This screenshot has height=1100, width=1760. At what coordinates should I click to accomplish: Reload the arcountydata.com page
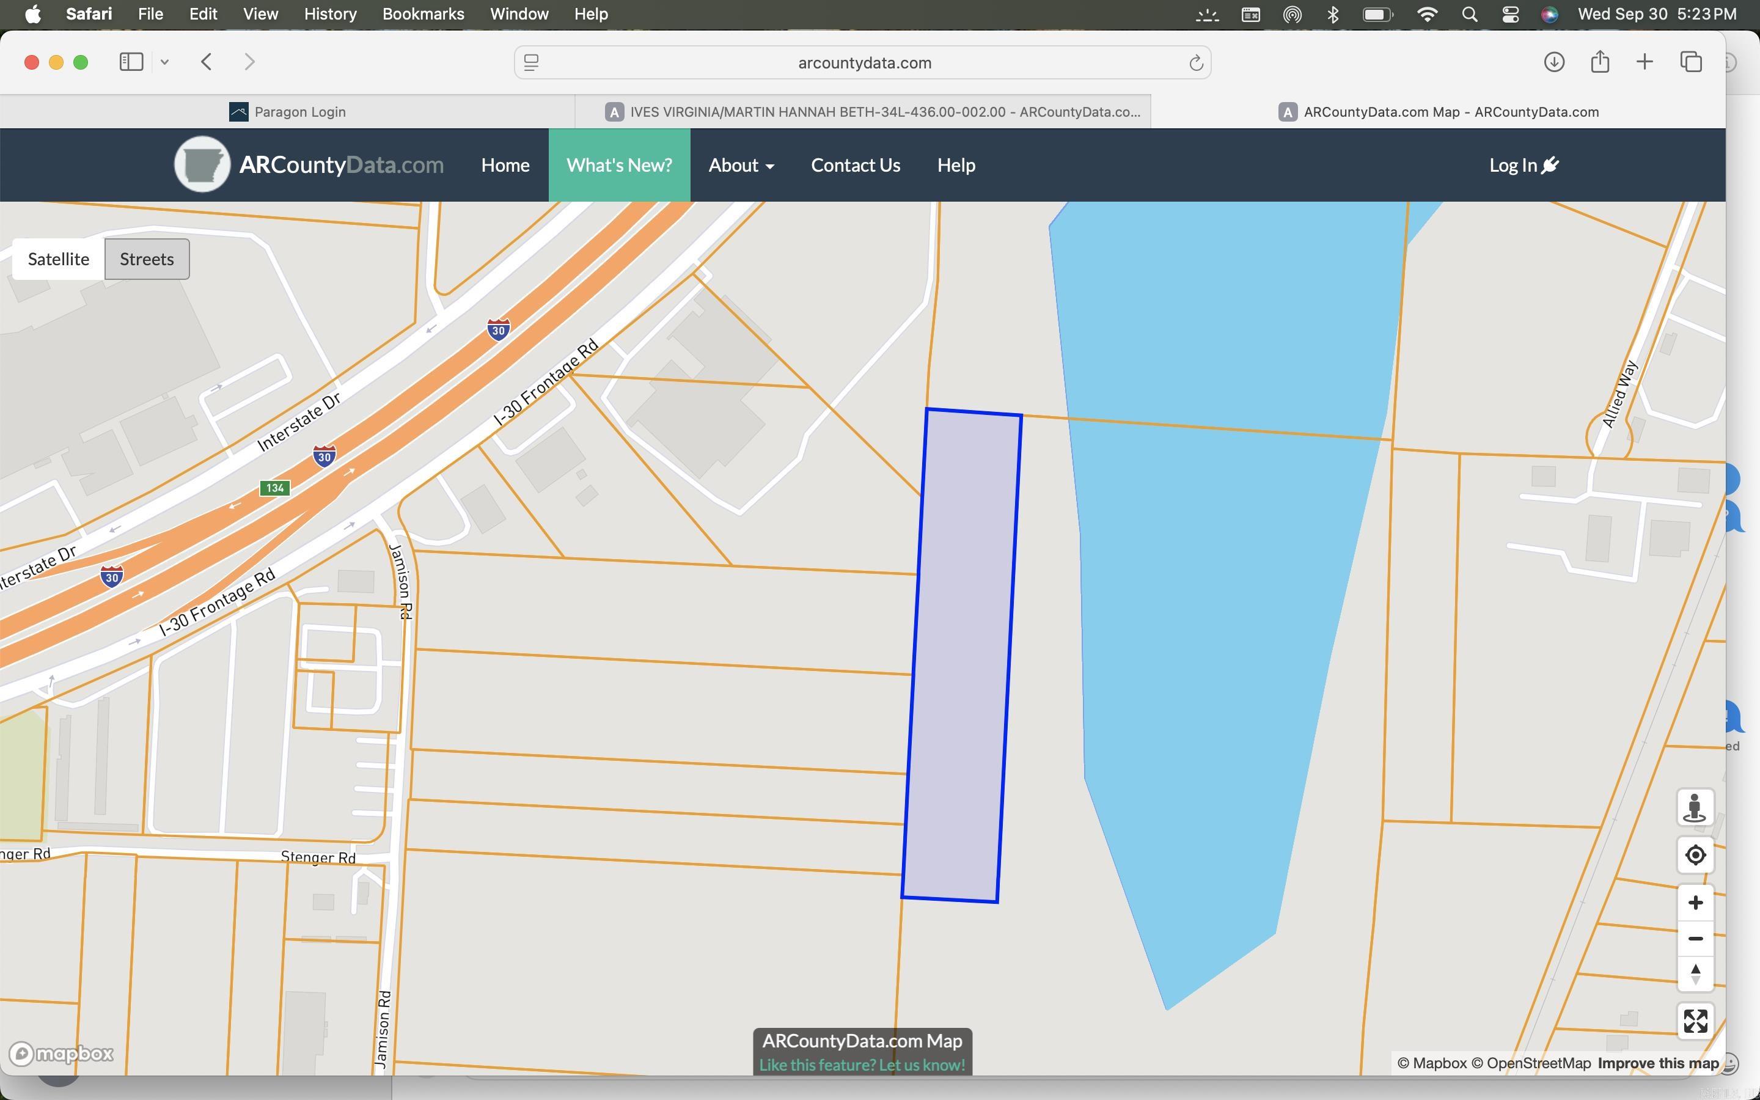click(1195, 62)
